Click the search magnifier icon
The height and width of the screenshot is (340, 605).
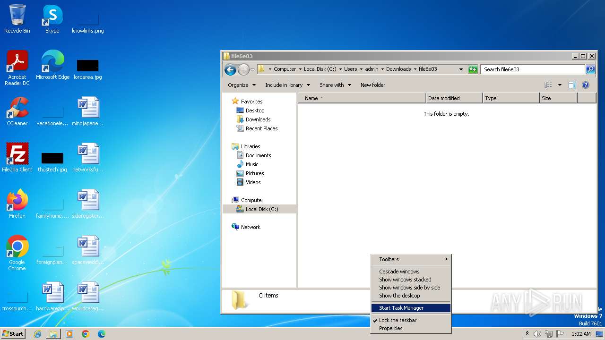(590, 69)
